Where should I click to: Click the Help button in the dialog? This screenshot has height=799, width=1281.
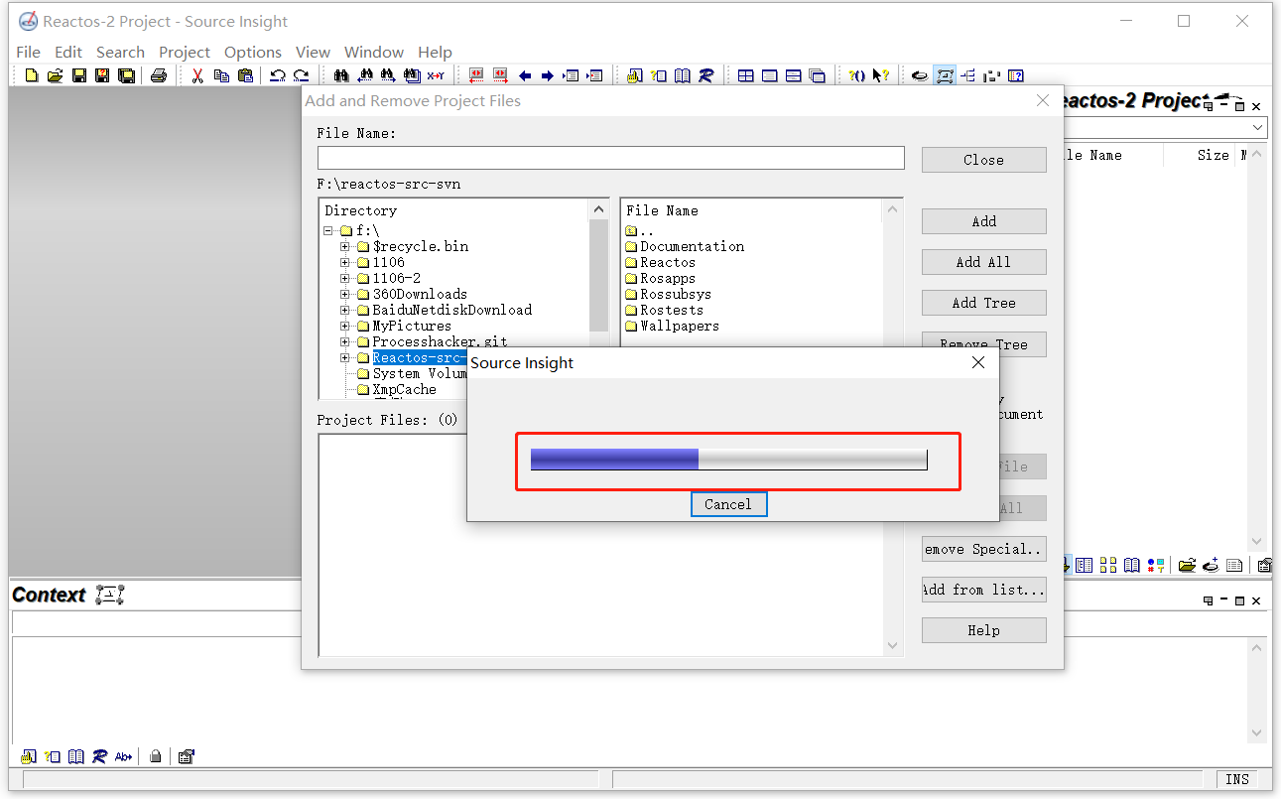coord(983,630)
